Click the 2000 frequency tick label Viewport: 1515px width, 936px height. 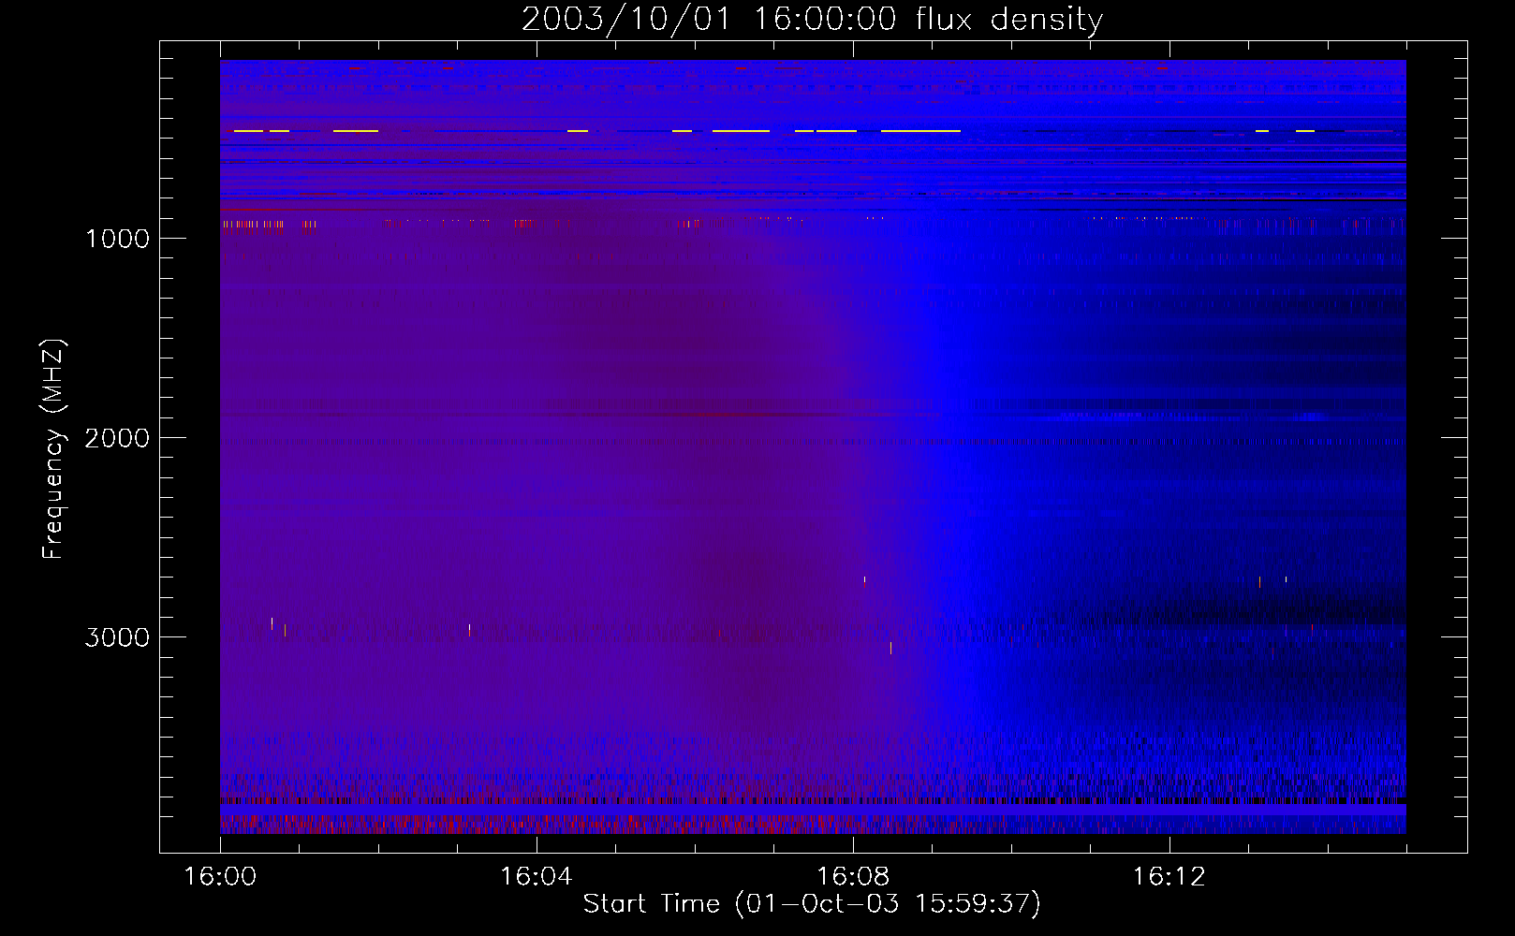117,438
